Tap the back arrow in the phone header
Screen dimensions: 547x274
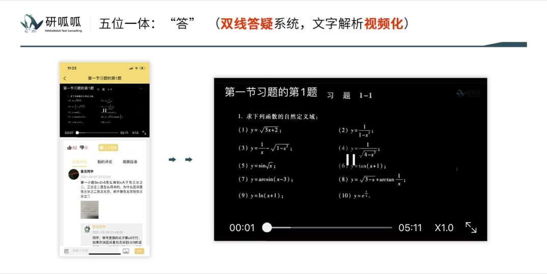(65, 78)
